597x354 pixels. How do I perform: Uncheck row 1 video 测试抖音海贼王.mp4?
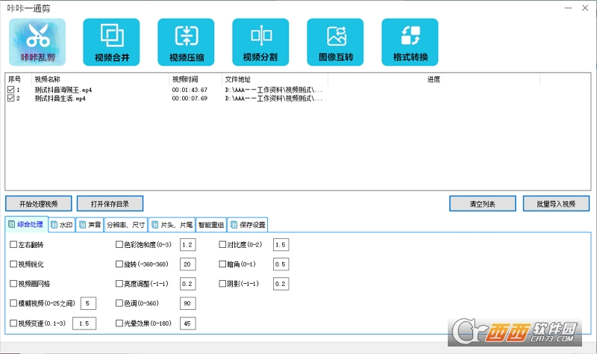click(10, 90)
